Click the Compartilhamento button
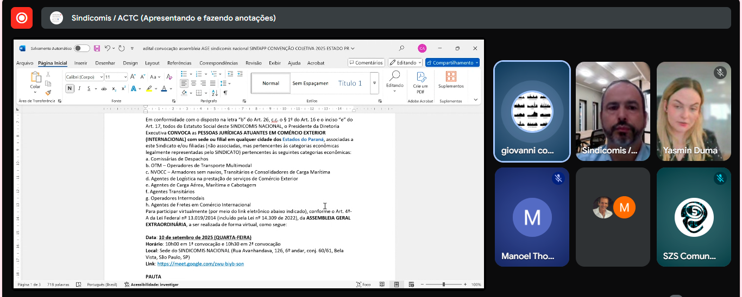This screenshot has height=297, width=742. [x=452, y=63]
